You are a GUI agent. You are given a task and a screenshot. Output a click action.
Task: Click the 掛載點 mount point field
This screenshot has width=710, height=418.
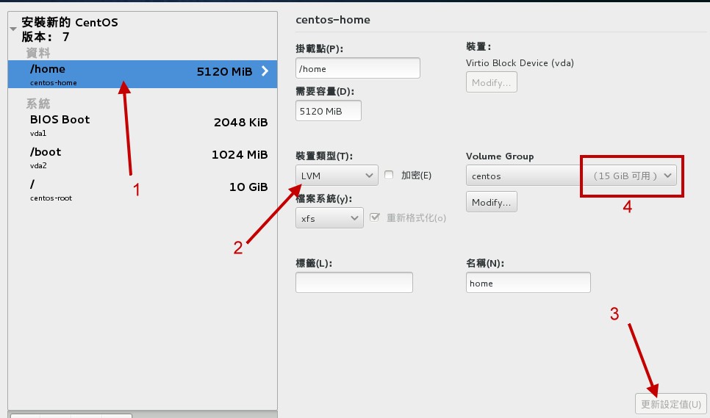click(357, 68)
